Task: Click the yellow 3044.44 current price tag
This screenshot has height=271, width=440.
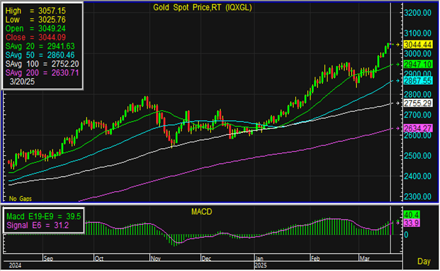Action: coord(417,44)
